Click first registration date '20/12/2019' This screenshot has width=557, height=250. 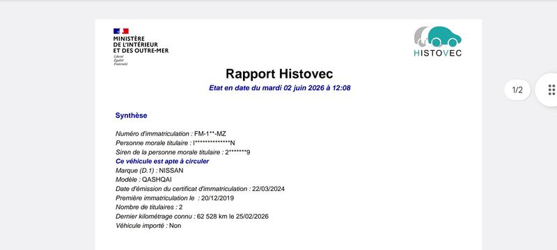tap(217, 198)
